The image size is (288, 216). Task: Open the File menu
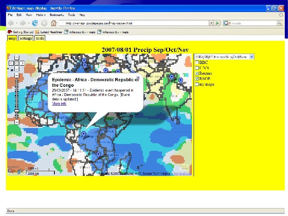point(10,15)
